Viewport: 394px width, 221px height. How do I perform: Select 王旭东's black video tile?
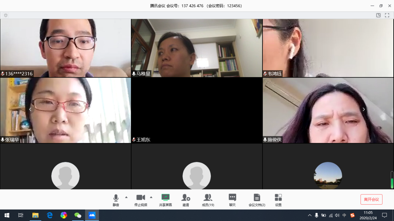(197, 110)
